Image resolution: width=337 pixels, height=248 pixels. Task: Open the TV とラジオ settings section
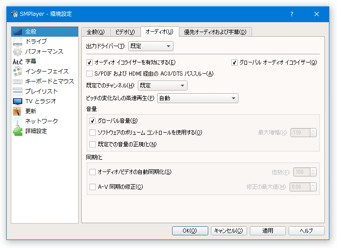45,101
